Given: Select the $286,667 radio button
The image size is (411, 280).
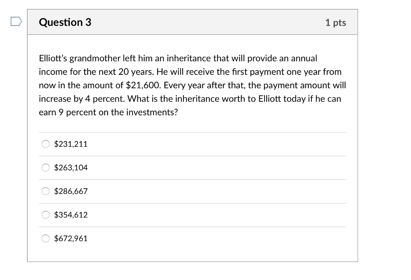Looking at the screenshot, I should click(45, 191).
